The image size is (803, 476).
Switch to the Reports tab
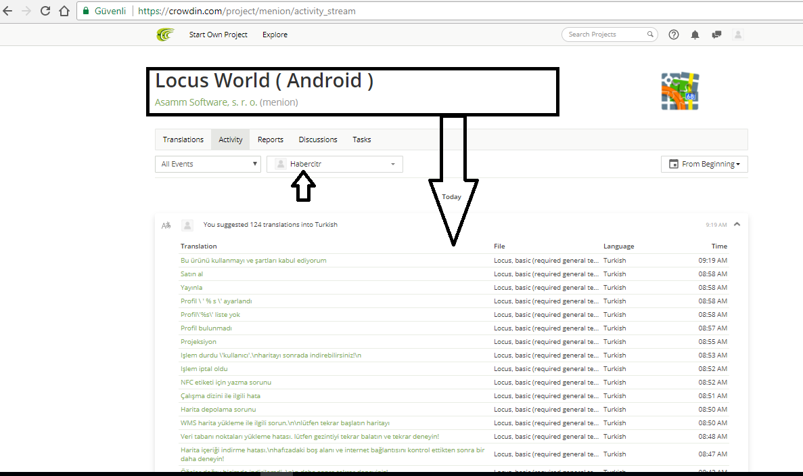tap(271, 139)
